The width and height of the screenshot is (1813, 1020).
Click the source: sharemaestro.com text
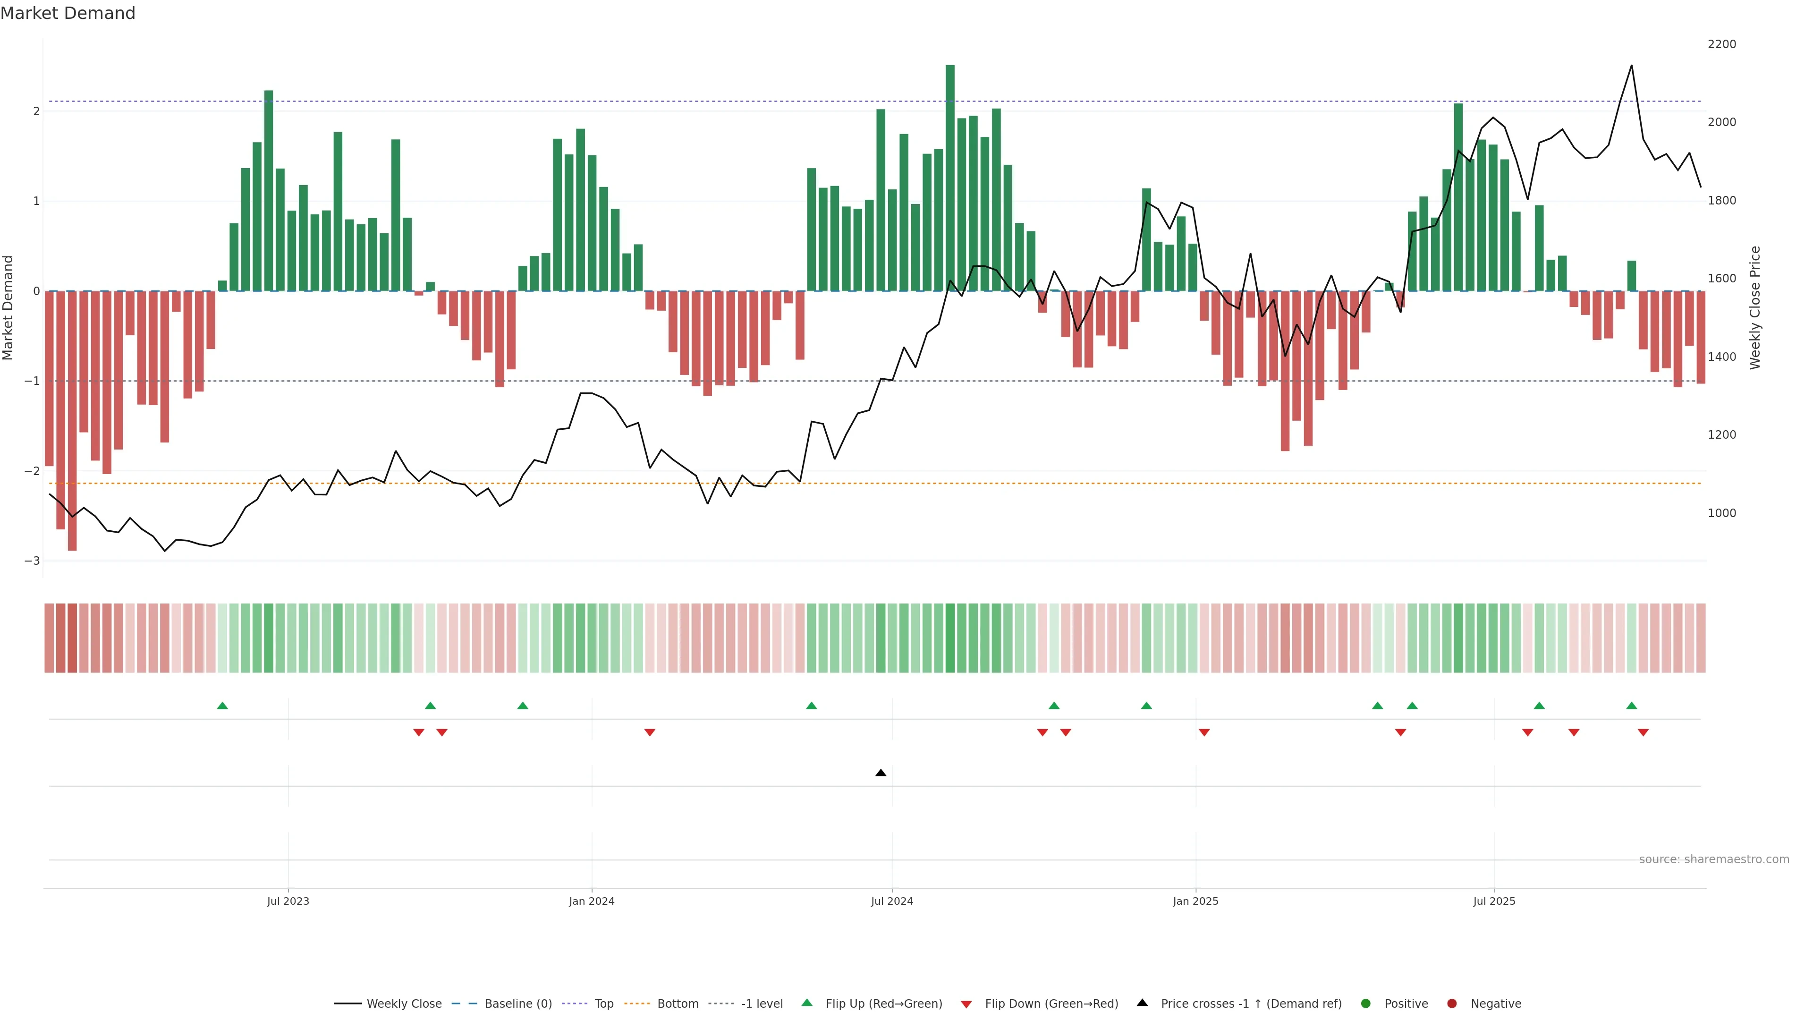click(x=1714, y=859)
